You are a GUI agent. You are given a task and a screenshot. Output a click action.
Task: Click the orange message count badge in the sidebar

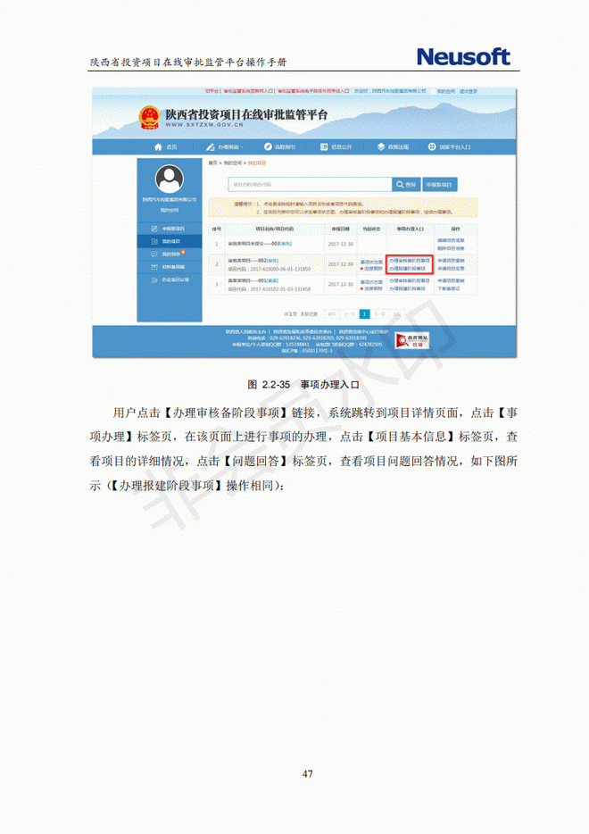pyautogui.click(x=183, y=252)
